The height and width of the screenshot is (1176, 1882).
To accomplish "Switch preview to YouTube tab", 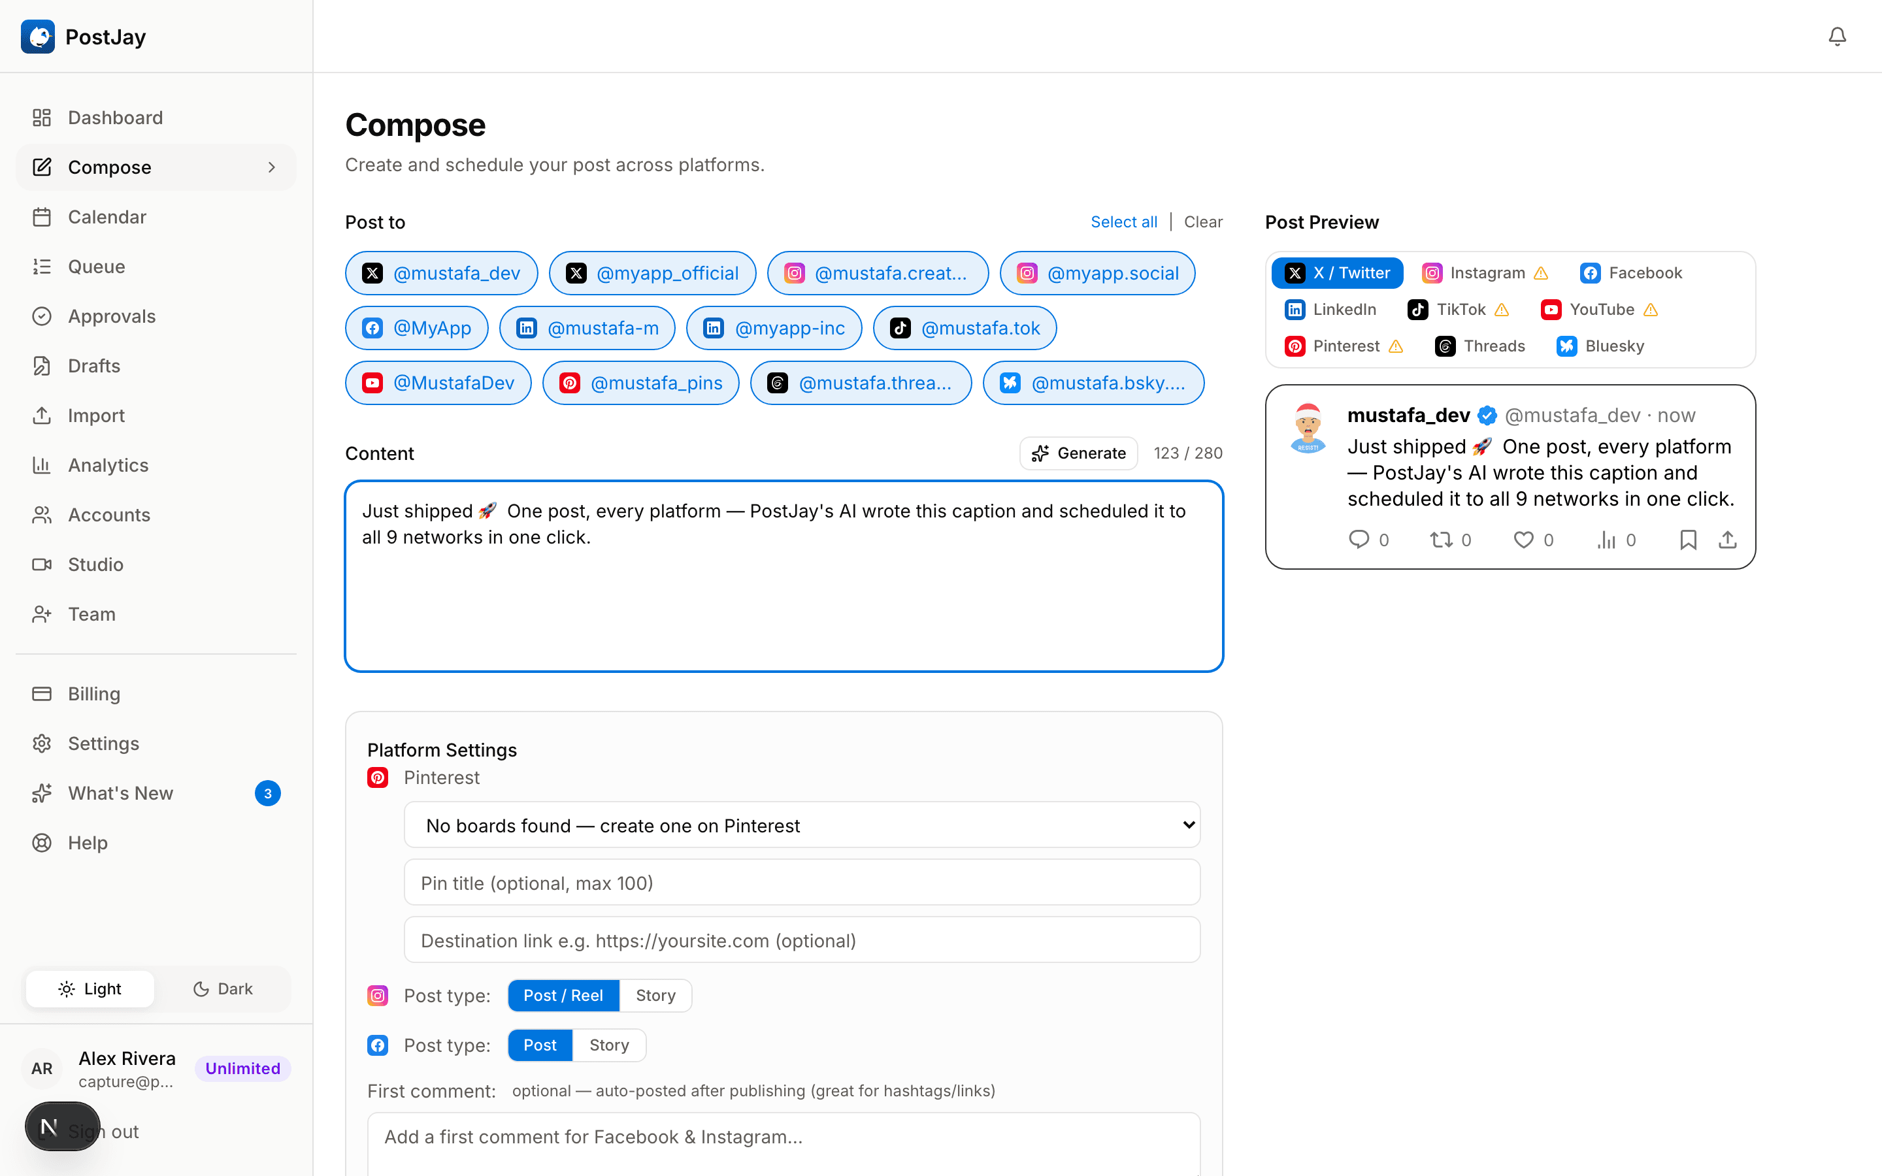I will [x=1599, y=310].
